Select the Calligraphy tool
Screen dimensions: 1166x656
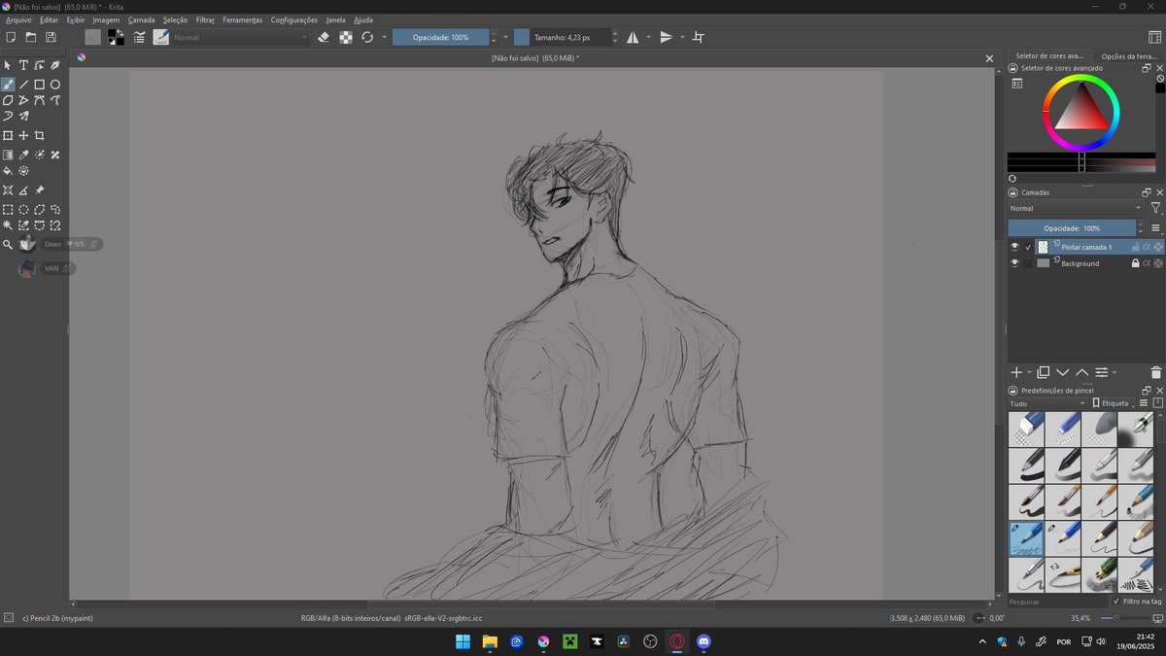click(55, 65)
